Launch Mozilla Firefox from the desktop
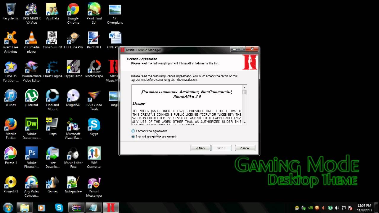379x213 pixels. tap(11, 129)
